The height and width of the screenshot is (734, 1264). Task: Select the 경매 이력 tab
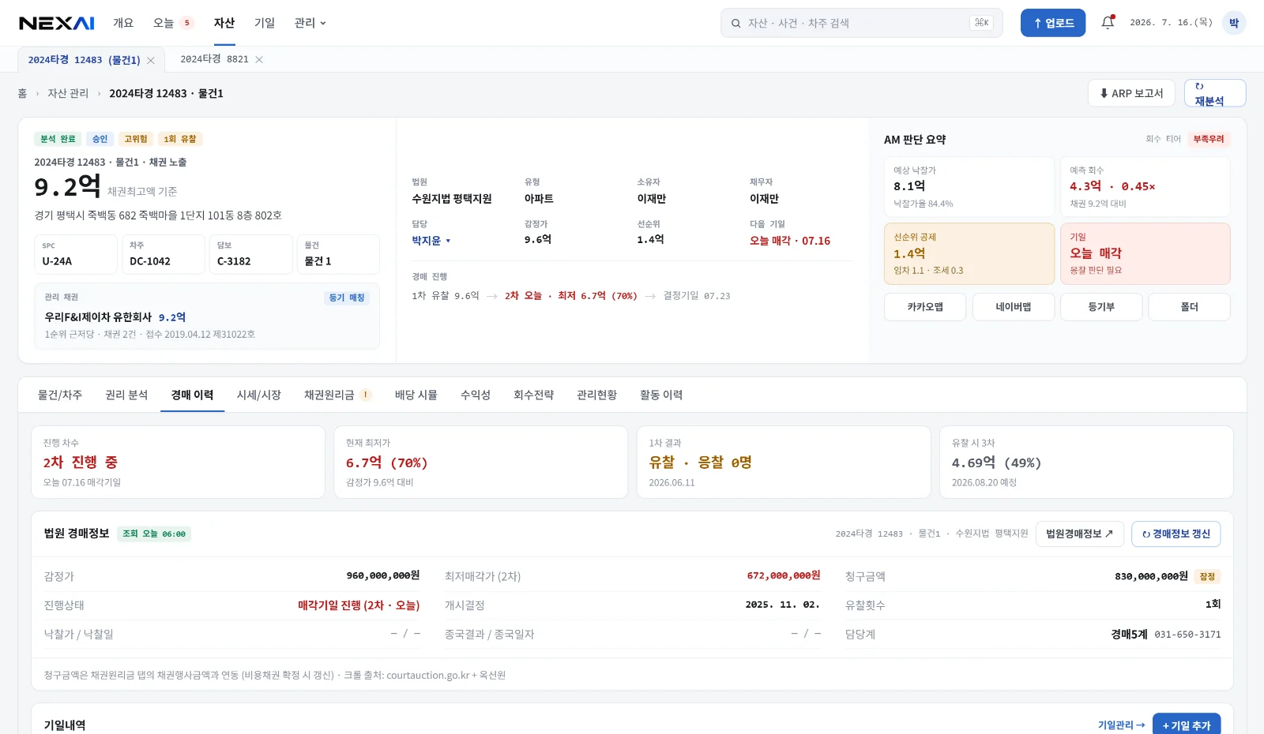click(192, 395)
